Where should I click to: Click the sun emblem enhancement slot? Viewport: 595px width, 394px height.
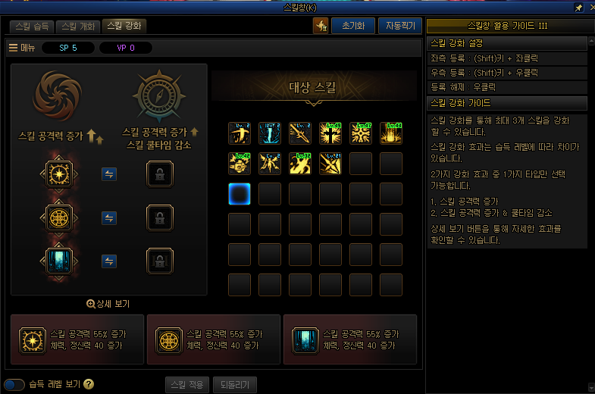[x=59, y=174]
